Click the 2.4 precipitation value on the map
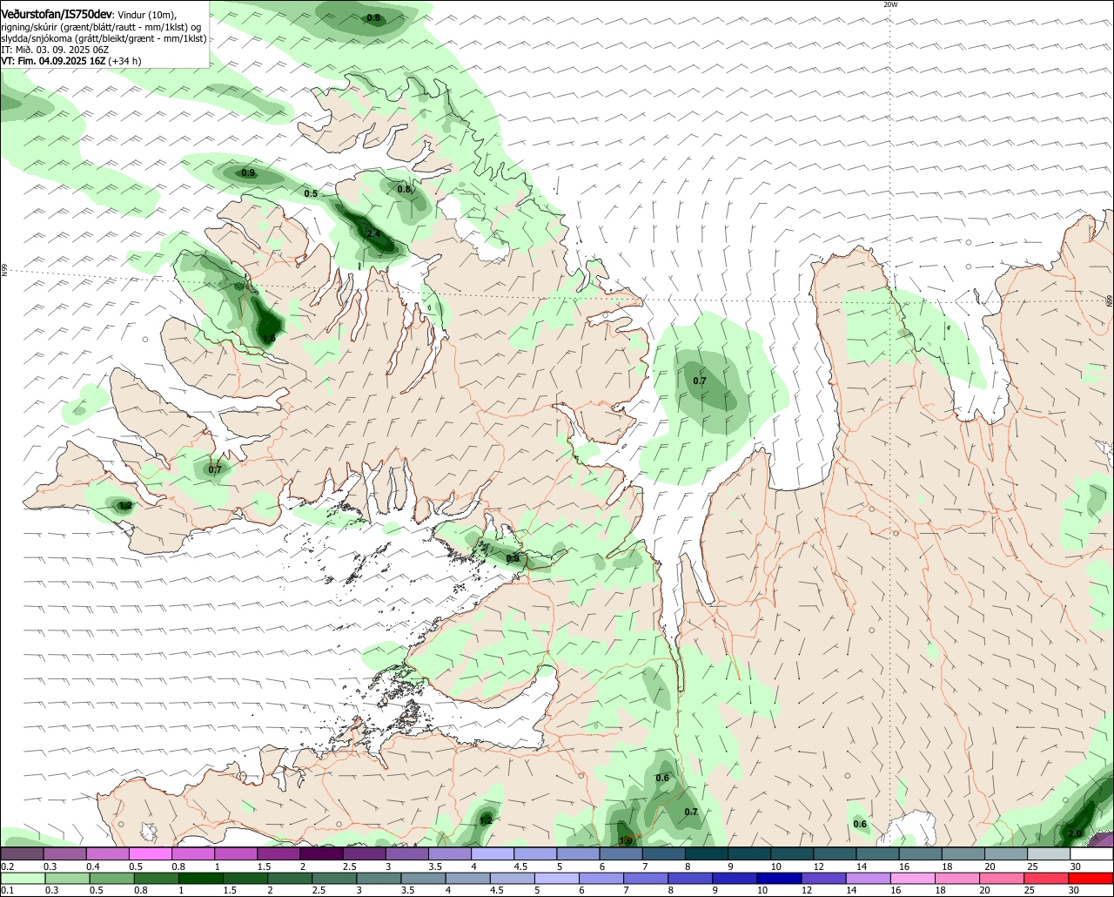The width and height of the screenshot is (1114, 897). (x=373, y=233)
